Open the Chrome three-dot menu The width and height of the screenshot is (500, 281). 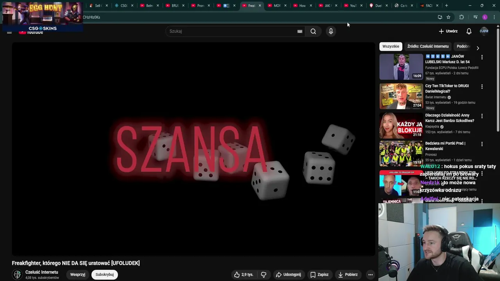(494, 17)
